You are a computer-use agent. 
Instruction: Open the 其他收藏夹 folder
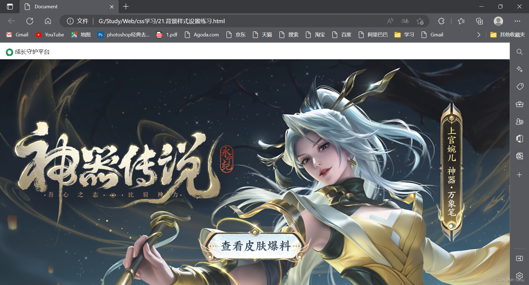click(508, 35)
